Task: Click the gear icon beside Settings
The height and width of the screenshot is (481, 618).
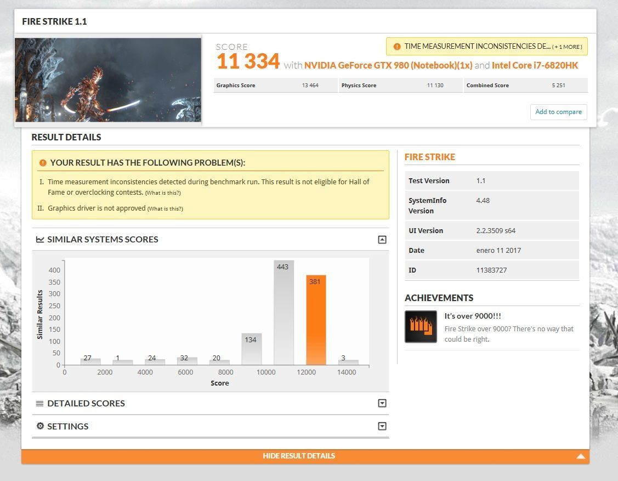Action: (x=40, y=426)
